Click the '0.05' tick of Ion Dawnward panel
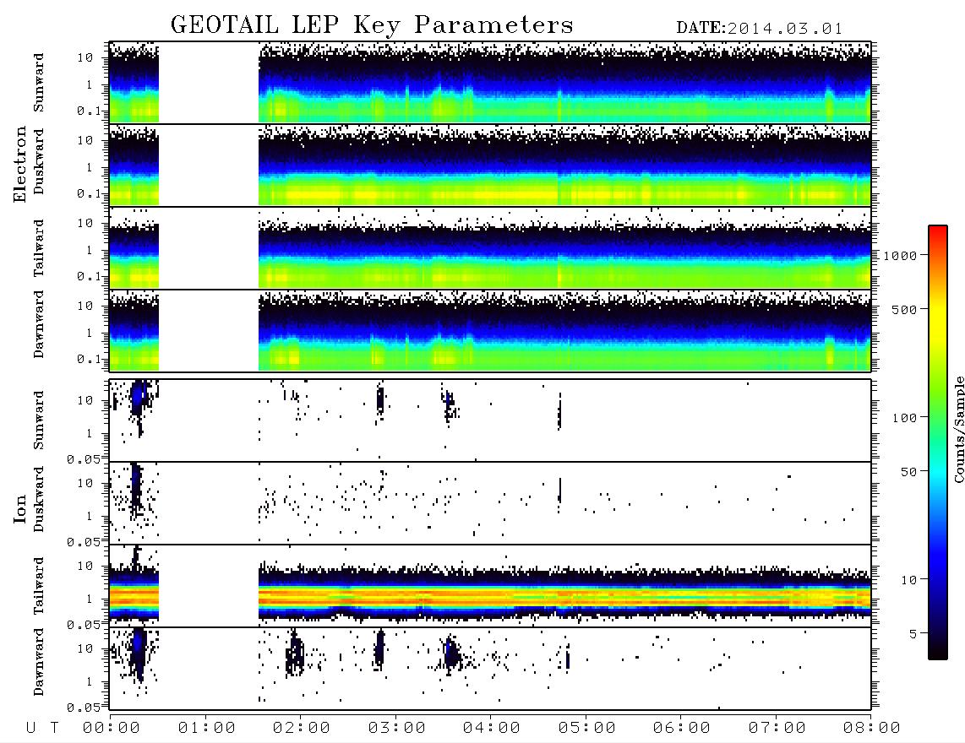Viewport: 965px width, 743px height. (84, 708)
